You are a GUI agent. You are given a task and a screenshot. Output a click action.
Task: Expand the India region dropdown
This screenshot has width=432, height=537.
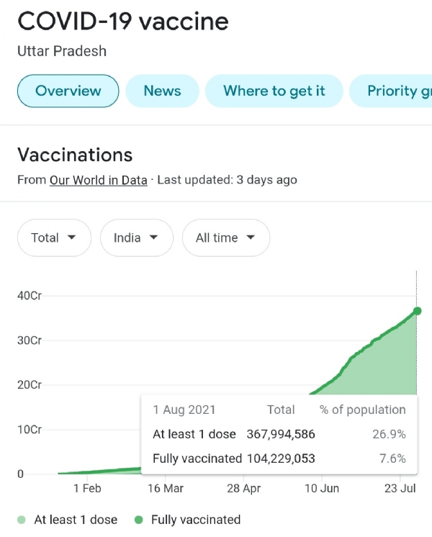point(137,238)
